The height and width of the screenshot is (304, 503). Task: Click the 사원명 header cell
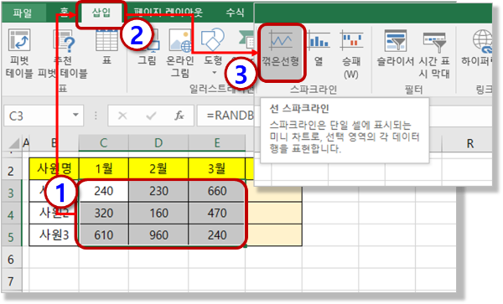pos(54,168)
